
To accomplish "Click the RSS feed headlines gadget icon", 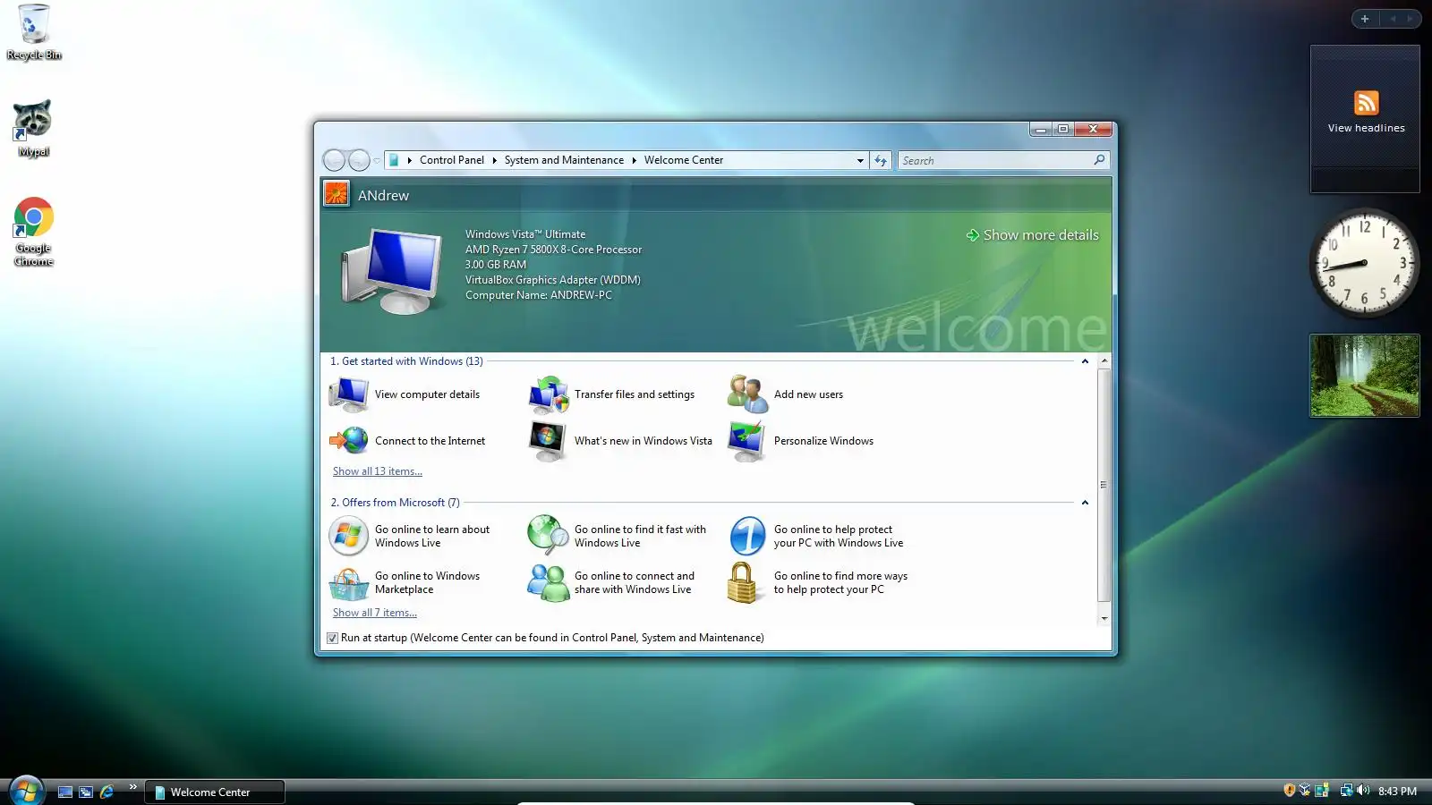I will [1366, 103].
